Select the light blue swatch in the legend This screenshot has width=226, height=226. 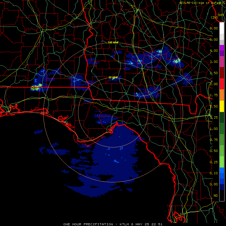point(222,170)
